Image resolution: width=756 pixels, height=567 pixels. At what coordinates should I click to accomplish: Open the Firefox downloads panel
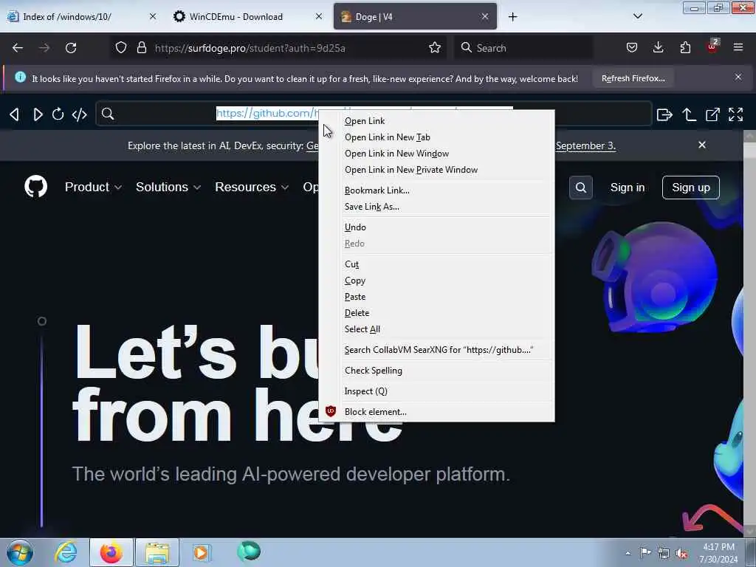pos(658,48)
